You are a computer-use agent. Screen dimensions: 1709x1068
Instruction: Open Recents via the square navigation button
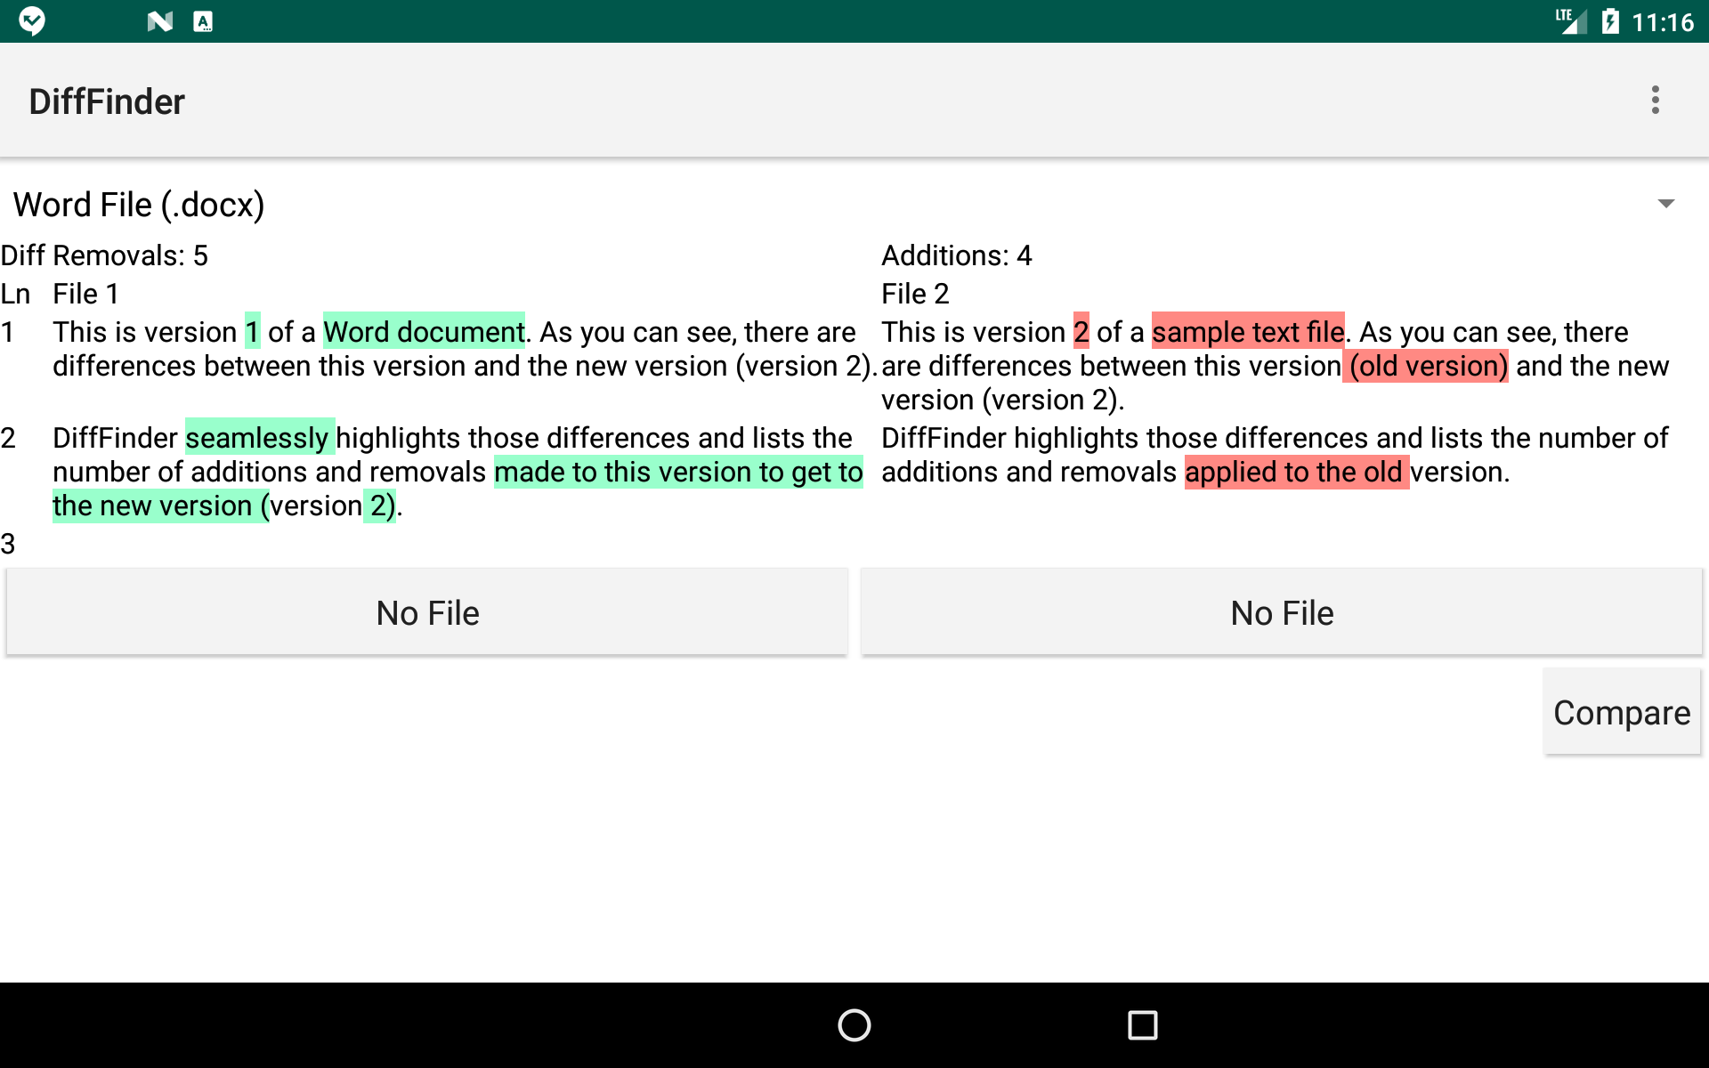1142,1025
